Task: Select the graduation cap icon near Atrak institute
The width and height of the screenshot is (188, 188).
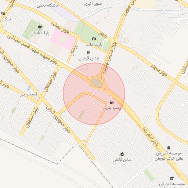Action: pos(169,148)
